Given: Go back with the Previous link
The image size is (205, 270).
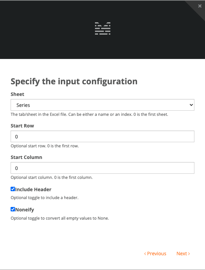Looking at the screenshot, I should [155, 254].
